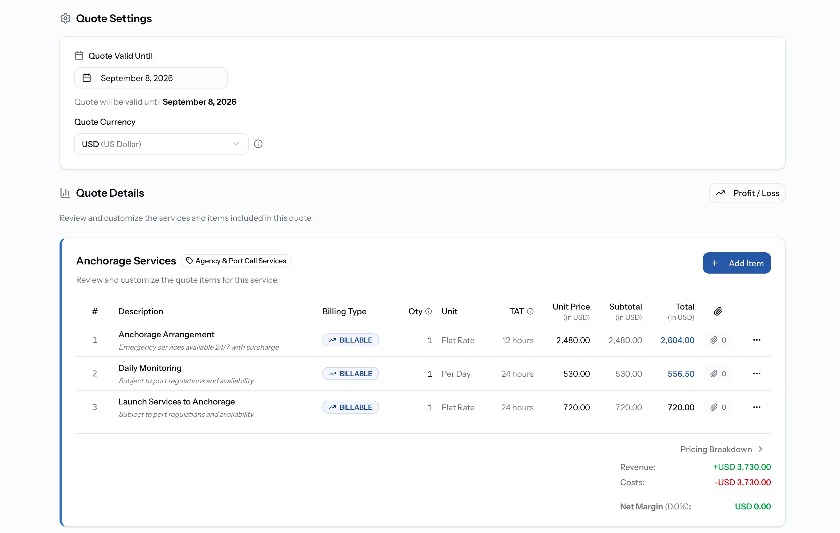Click the USD 0.00 net margin value
Screen dimensions: 840x533
tap(753, 506)
